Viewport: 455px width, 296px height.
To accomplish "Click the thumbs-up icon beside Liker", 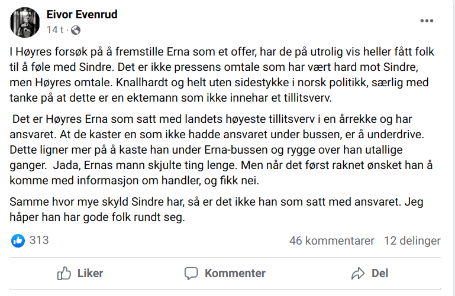I will [x=64, y=273].
